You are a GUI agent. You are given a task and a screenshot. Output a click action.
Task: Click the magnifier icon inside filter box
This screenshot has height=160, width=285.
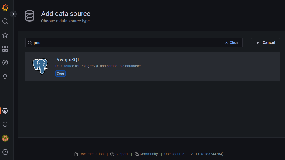coord(30,43)
